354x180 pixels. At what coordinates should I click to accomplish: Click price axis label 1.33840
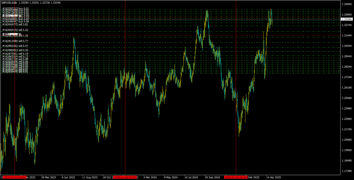tap(347, 15)
